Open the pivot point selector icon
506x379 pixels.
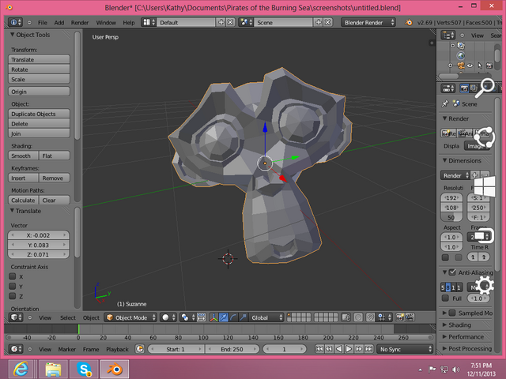[x=187, y=317]
